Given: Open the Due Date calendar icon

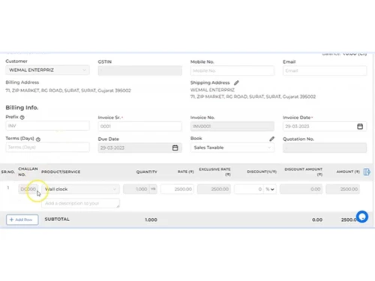Looking at the screenshot, I should 175,148.
